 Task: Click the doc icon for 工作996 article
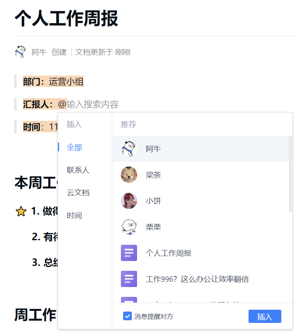(129, 279)
